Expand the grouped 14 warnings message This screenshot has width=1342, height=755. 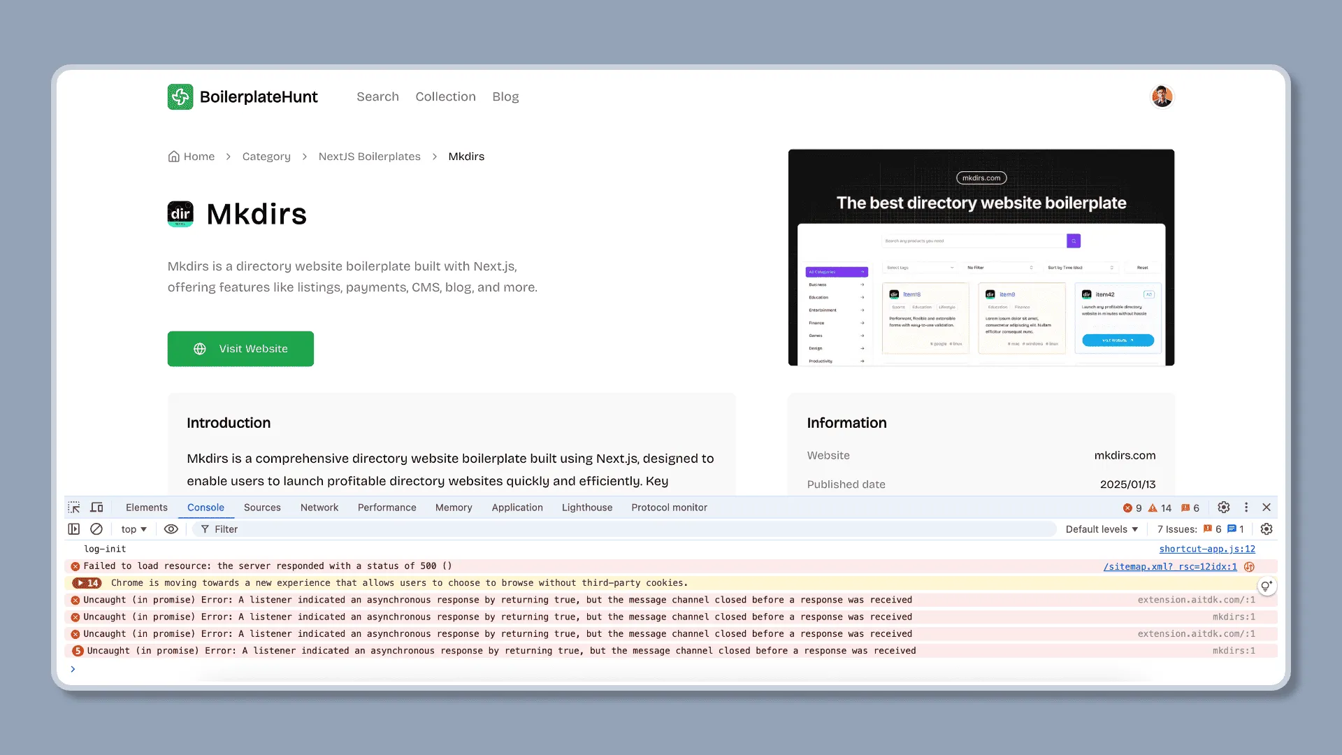click(x=87, y=583)
